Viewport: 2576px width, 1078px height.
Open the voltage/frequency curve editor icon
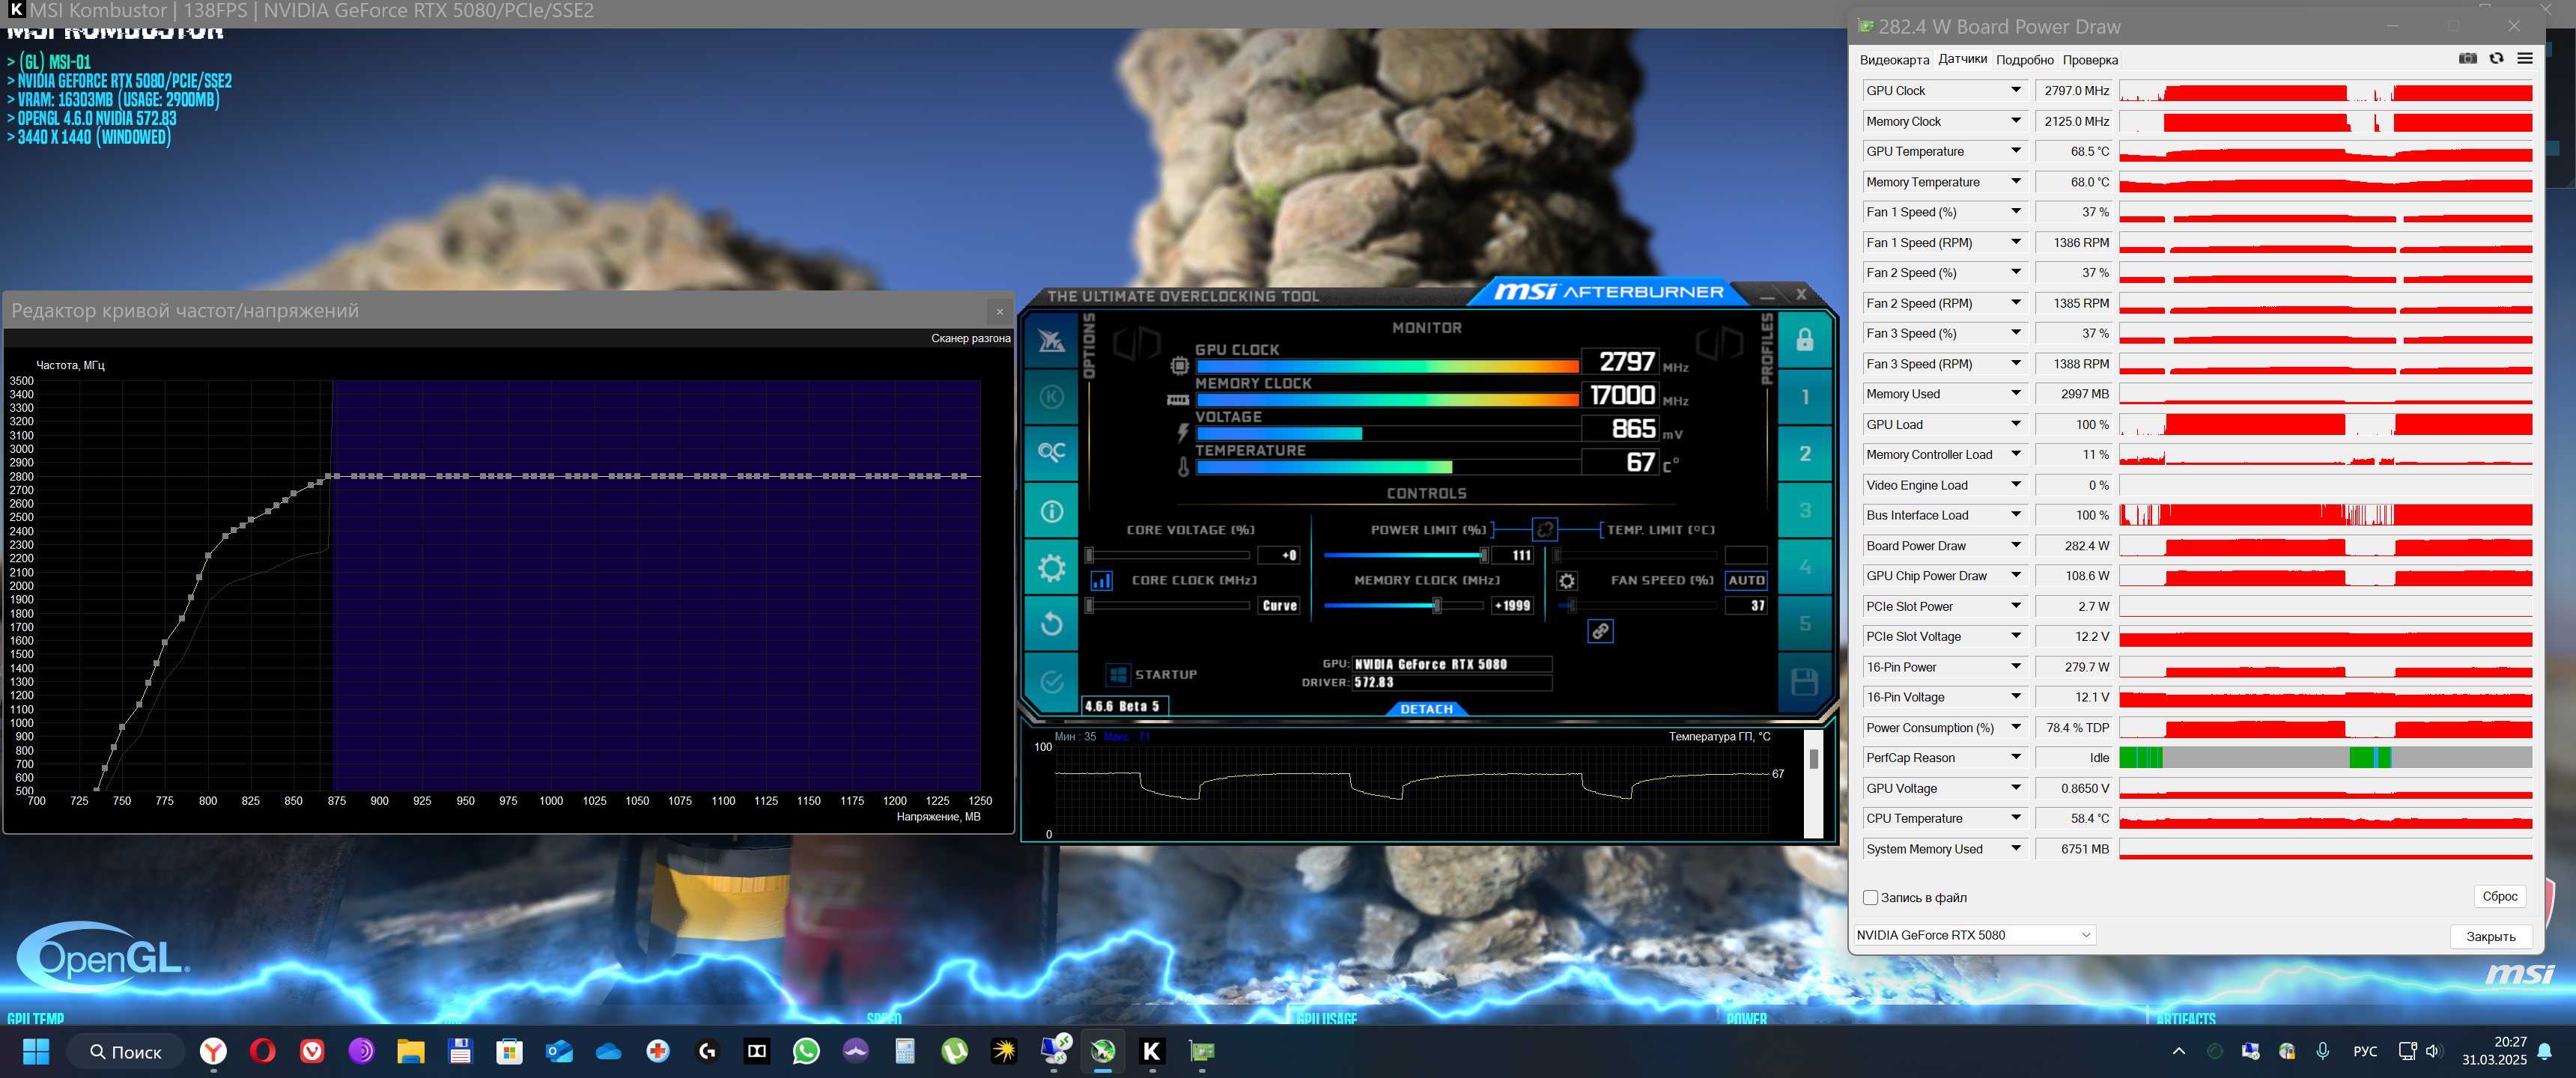click(x=1101, y=580)
